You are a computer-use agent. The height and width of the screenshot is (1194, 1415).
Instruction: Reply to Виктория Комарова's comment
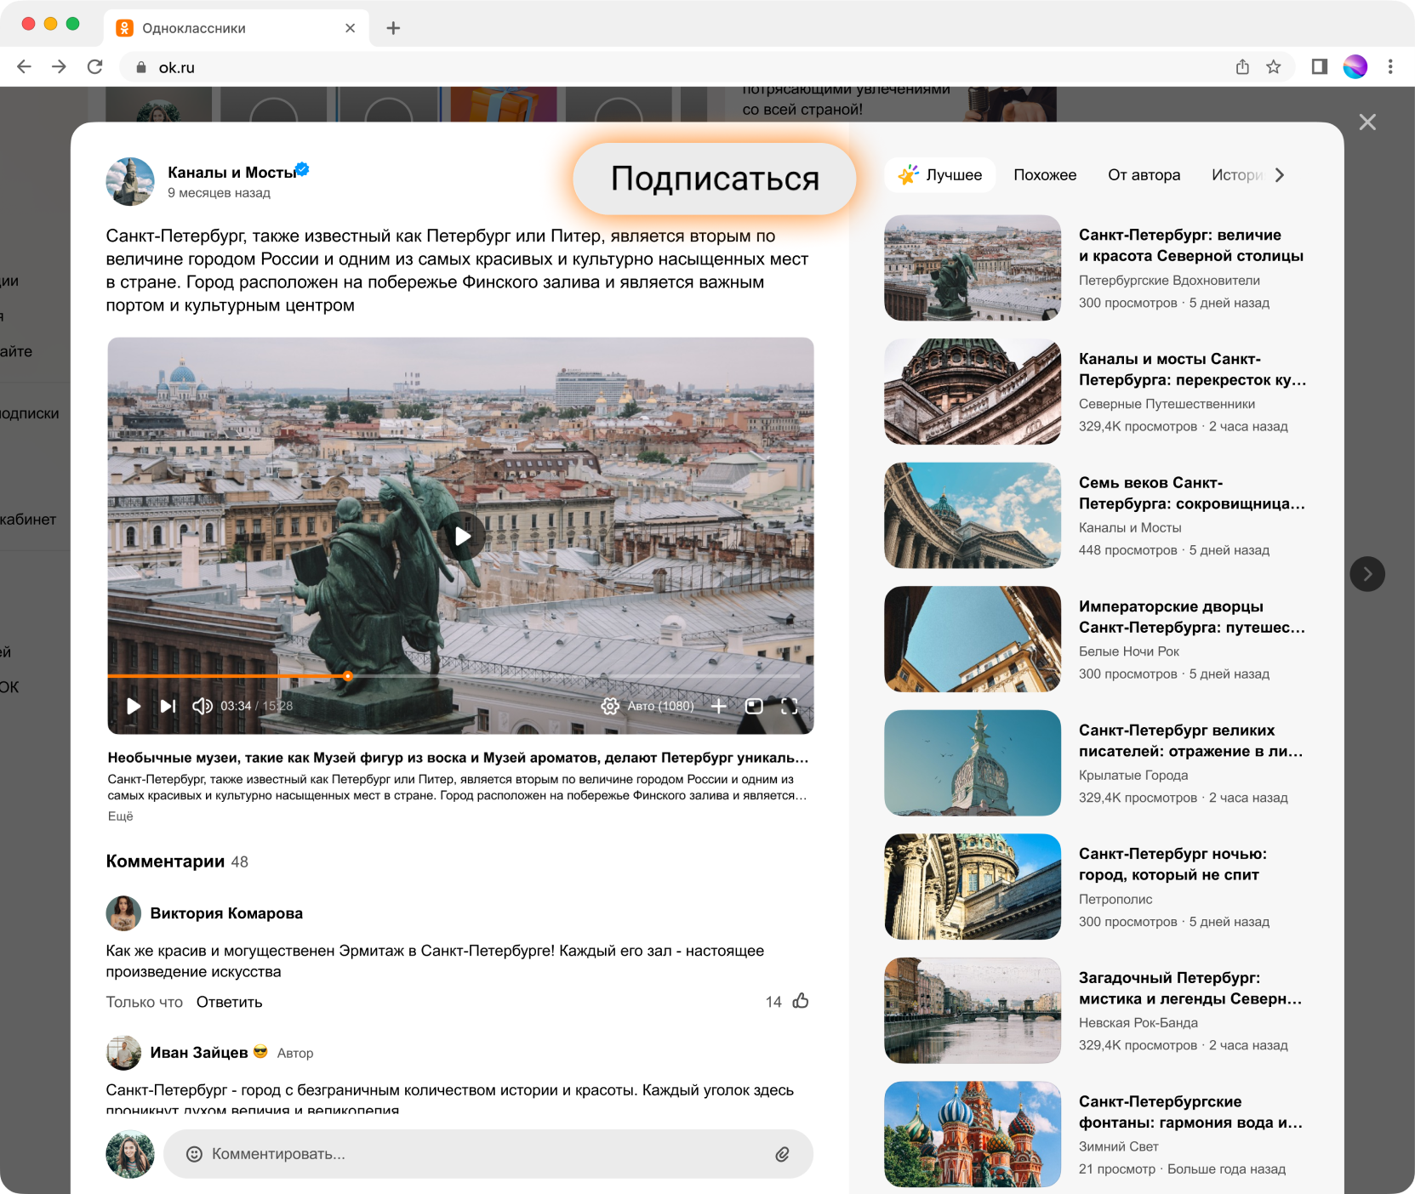pos(229,1002)
